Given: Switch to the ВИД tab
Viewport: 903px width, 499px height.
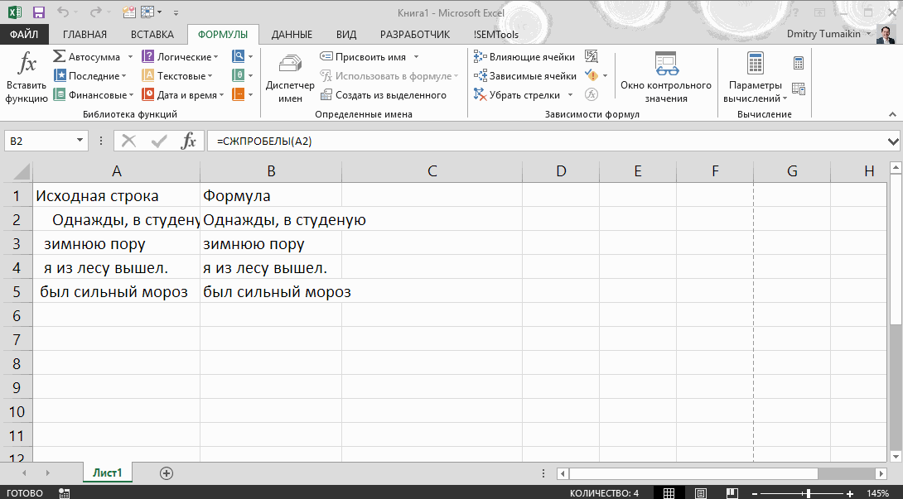Looking at the screenshot, I should click(346, 35).
